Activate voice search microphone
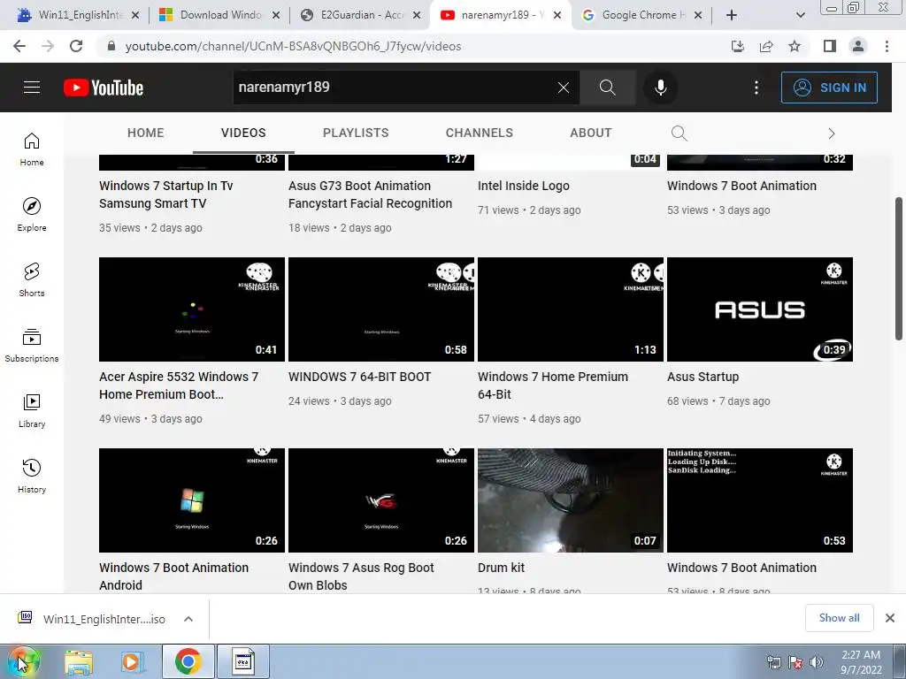 pos(660,88)
